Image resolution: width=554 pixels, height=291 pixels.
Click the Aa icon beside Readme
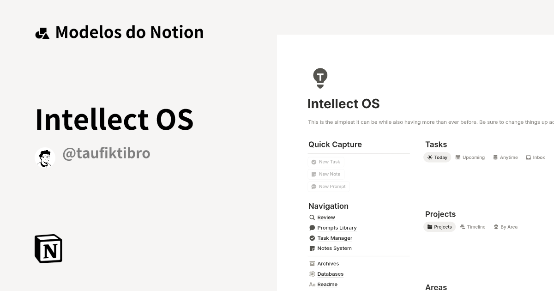click(x=312, y=284)
